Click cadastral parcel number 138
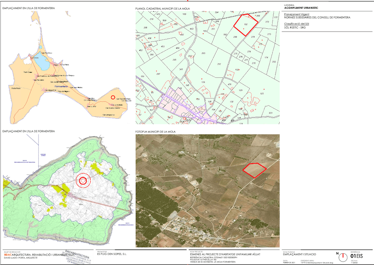Screen dimensions: 374x265 pos(203,82)
